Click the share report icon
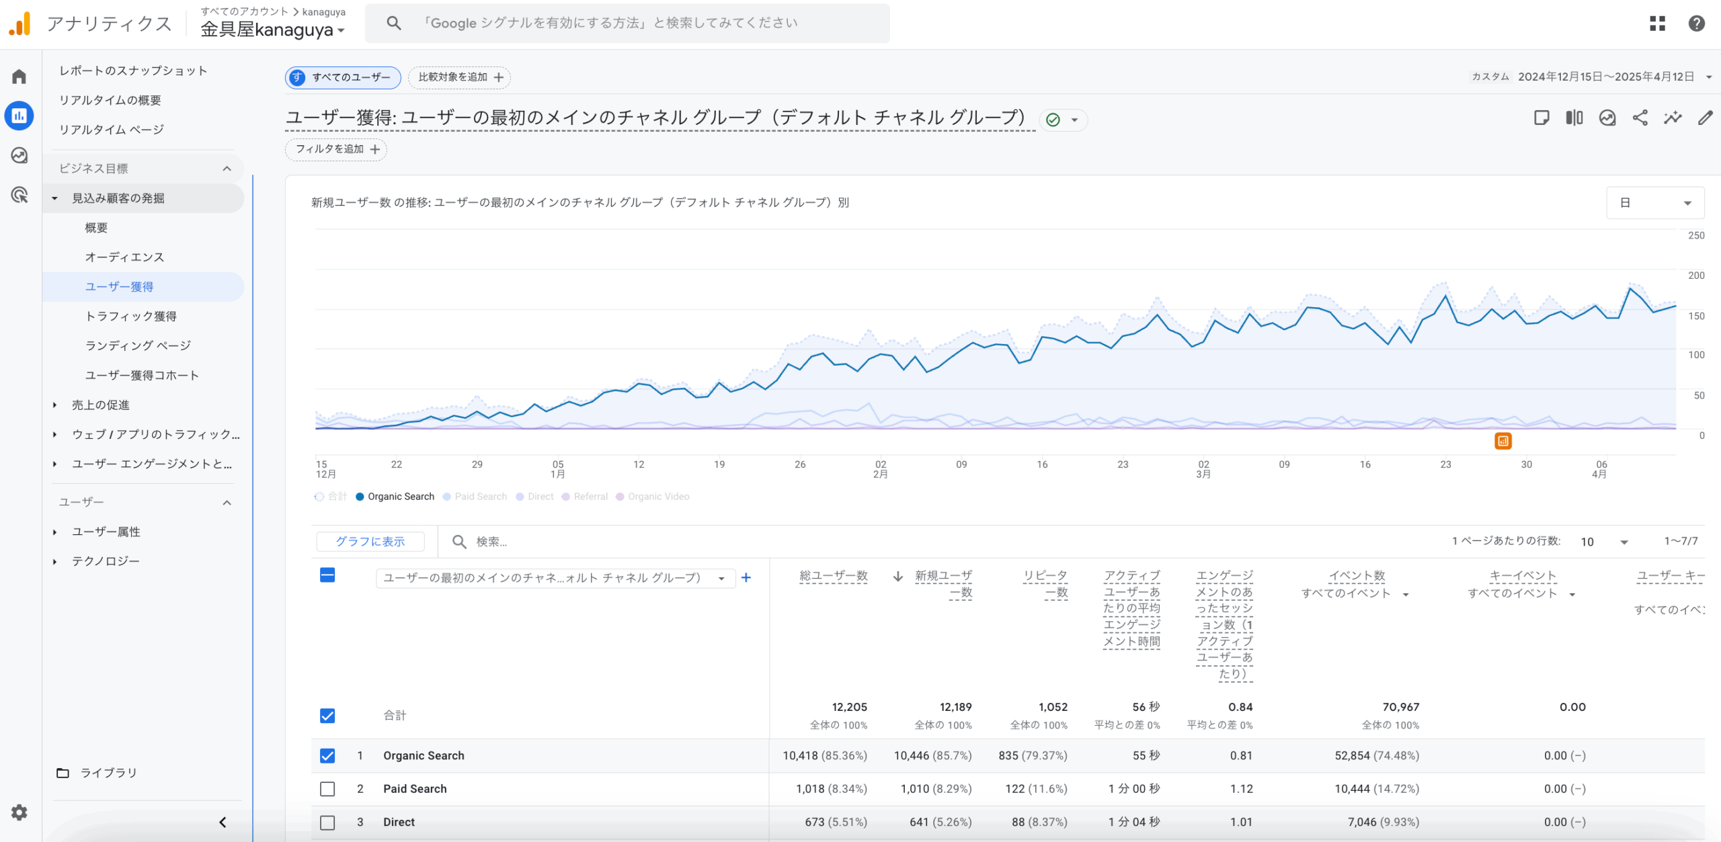Viewport: 1721px width, 842px height. coord(1640,118)
